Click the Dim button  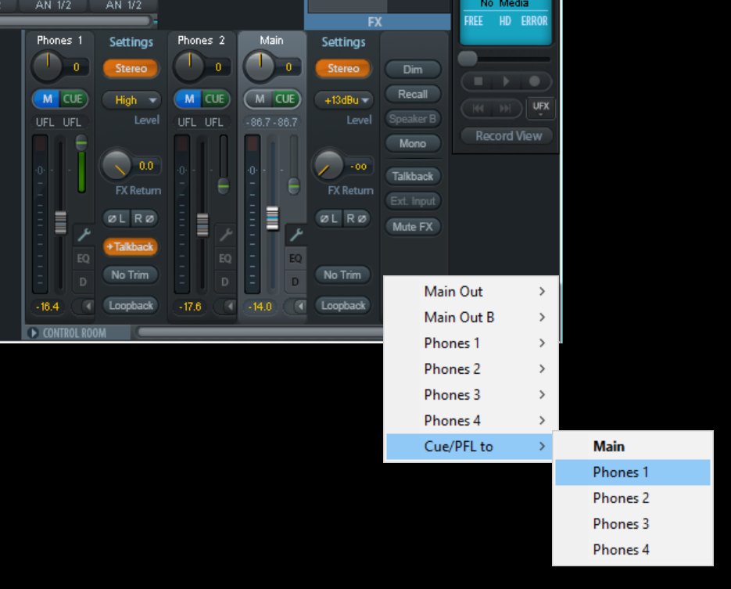(x=413, y=70)
